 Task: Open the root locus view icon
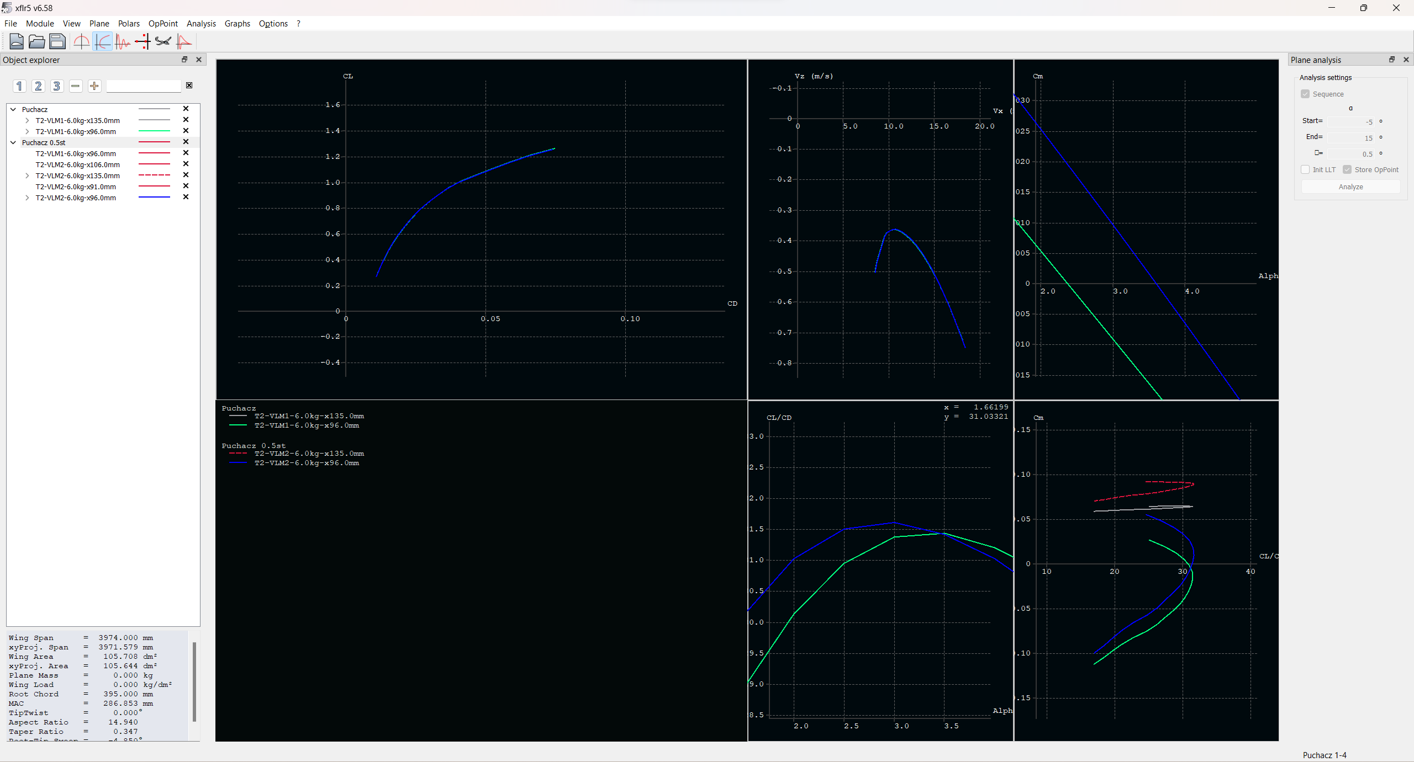click(143, 41)
